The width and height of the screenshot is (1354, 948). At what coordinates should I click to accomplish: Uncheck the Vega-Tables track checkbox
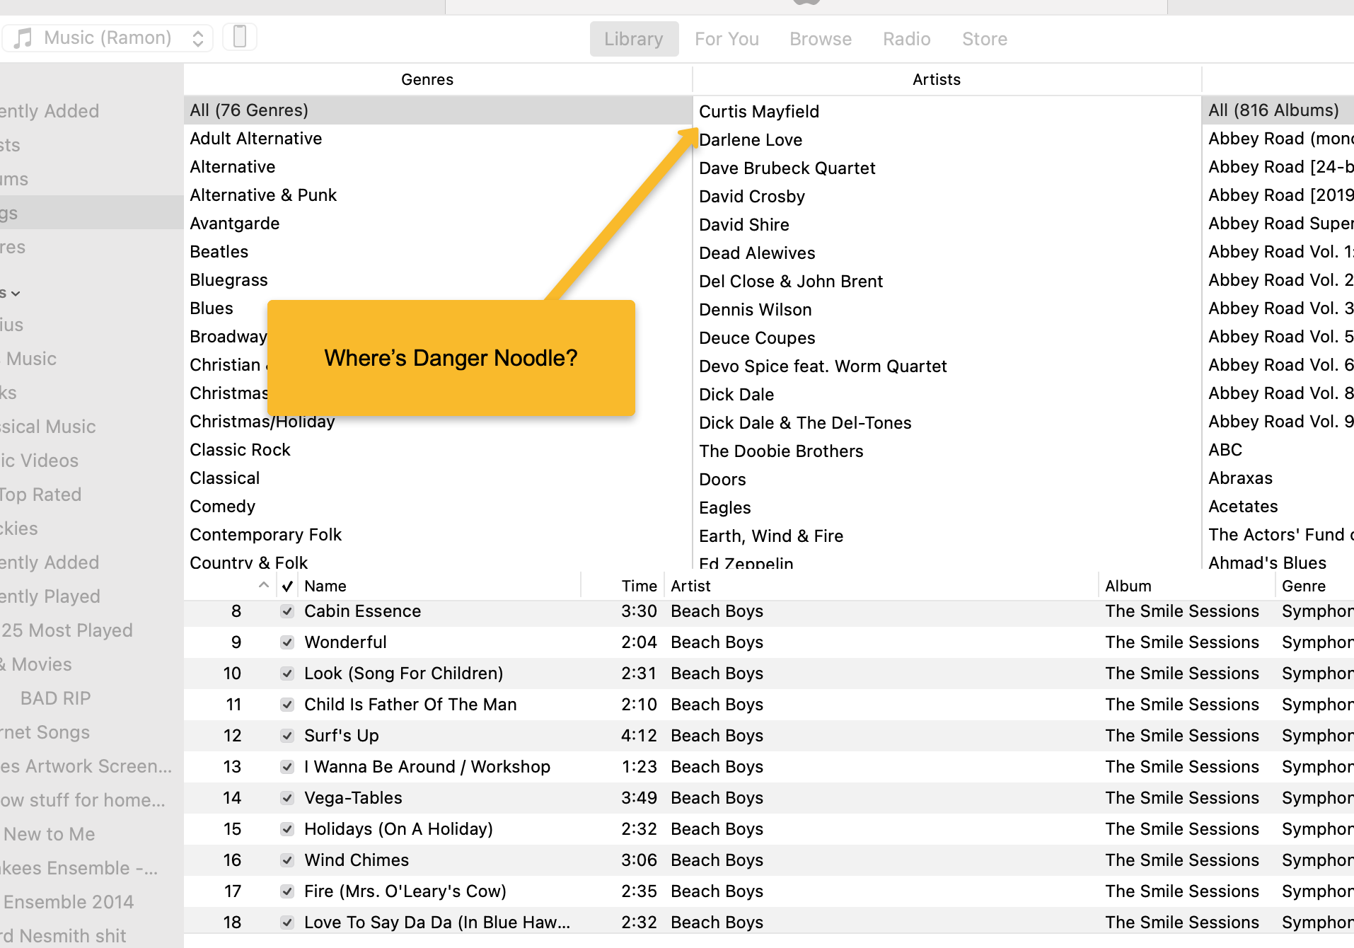[x=287, y=798]
